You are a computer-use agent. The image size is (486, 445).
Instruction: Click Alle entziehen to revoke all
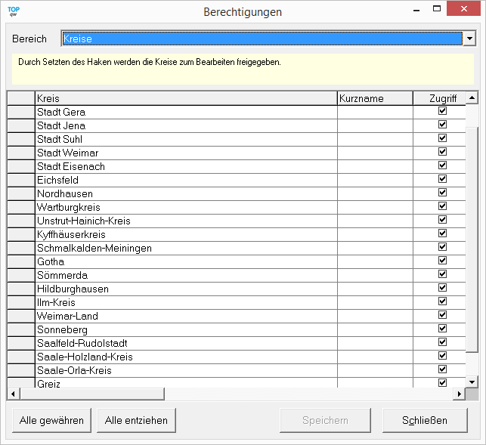pyautogui.click(x=136, y=420)
